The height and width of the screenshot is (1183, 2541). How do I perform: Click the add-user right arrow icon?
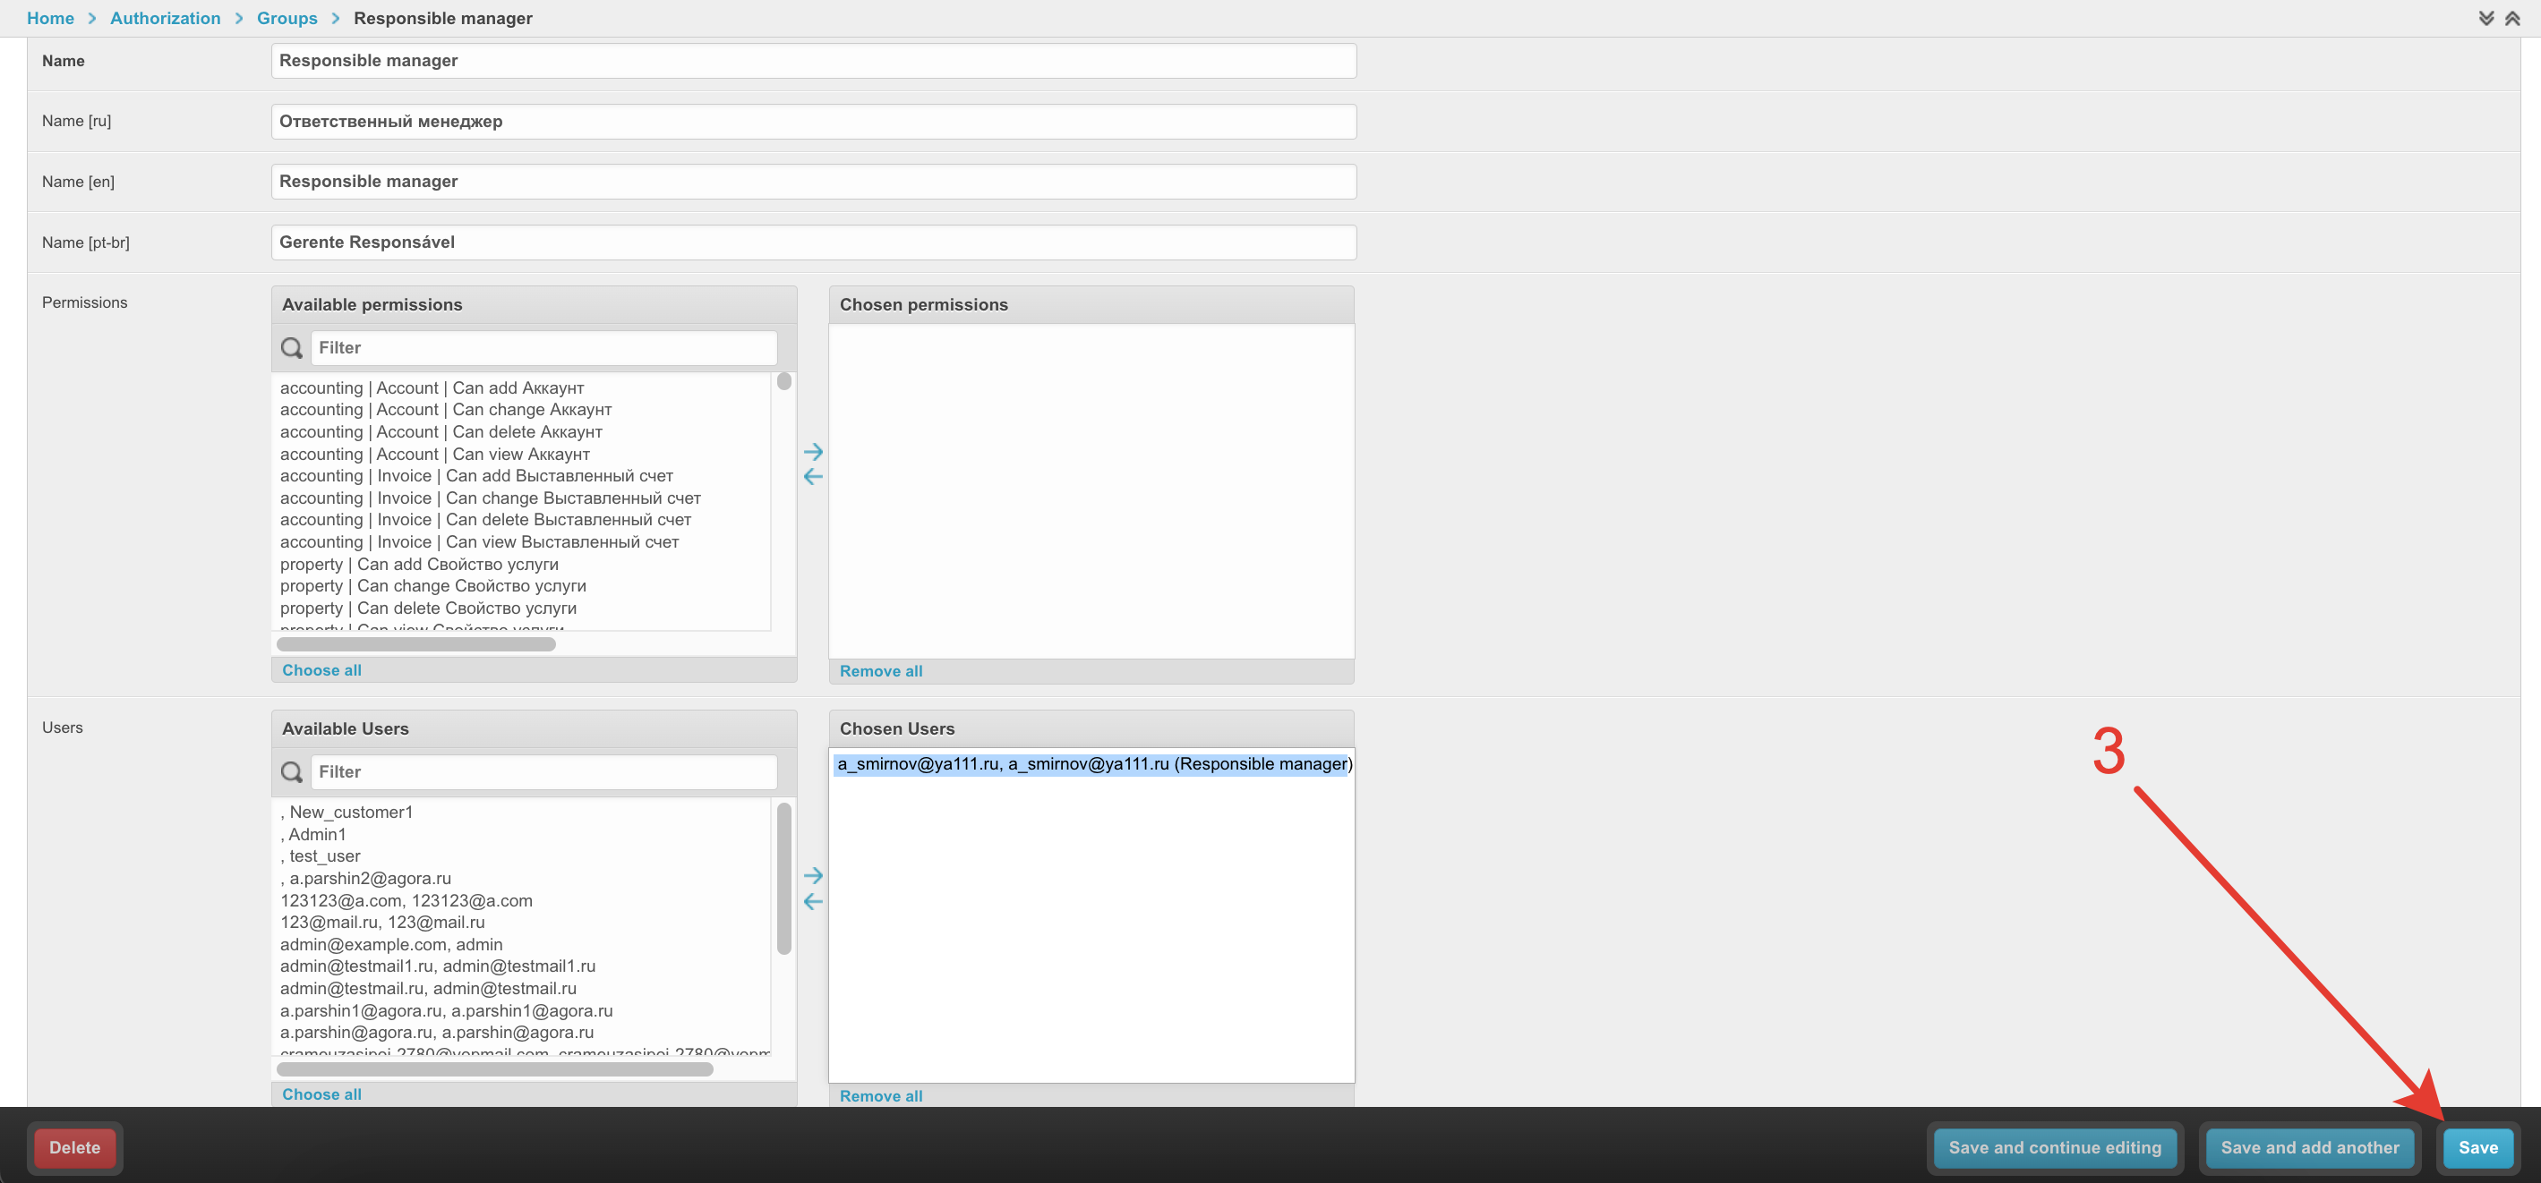pyautogui.click(x=813, y=875)
